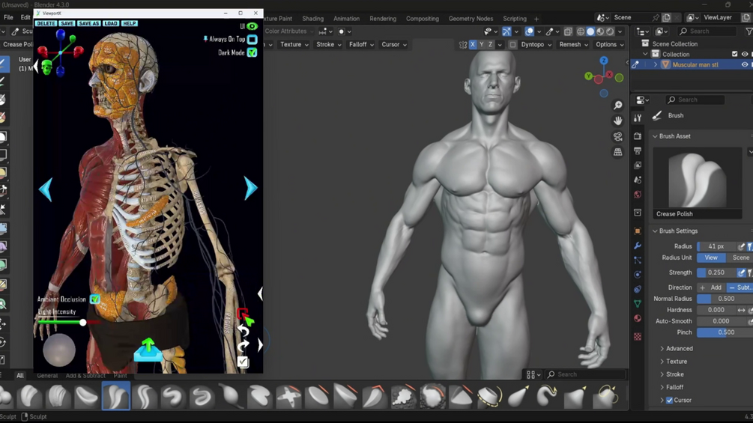Click the SAVE AS button in ViewportX
Viewport: 753px width, 423px height.
(x=89, y=23)
